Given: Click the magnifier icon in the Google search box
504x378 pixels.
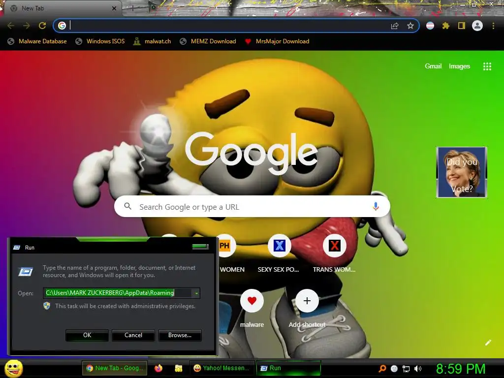Looking at the screenshot, I should pos(128,206).
